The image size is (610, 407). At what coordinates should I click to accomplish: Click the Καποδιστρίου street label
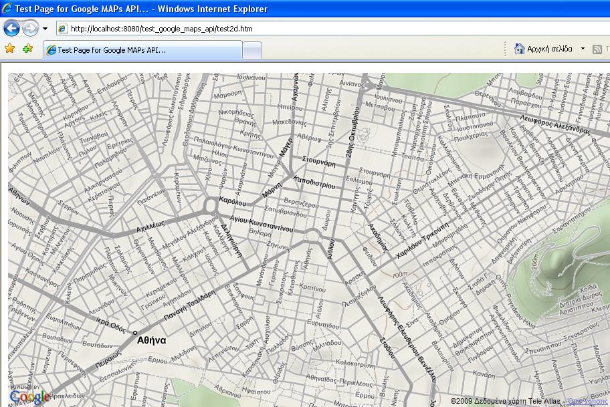(x=314, y=182)
